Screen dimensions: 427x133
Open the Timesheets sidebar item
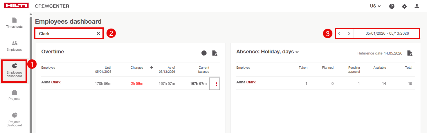click(x=15, y=23)
